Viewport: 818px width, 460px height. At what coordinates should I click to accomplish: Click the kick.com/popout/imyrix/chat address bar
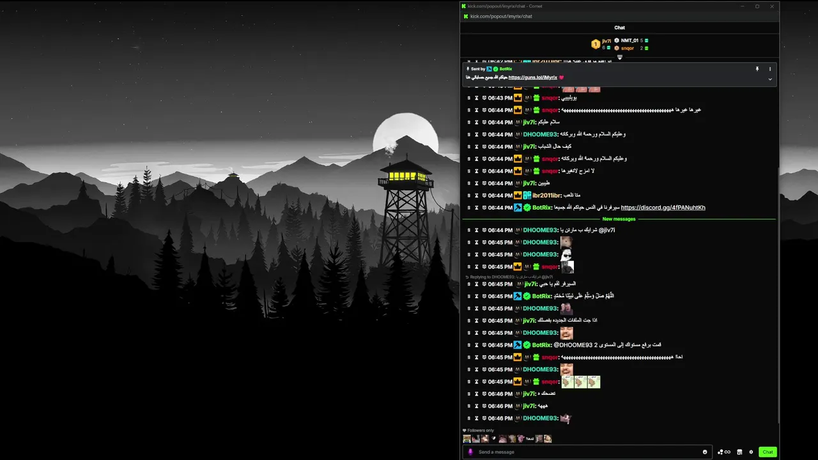[501, 16]
